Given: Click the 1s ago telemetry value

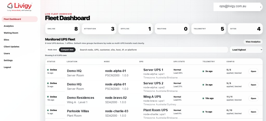Looking at the screenshot, I should click(209, 112).
